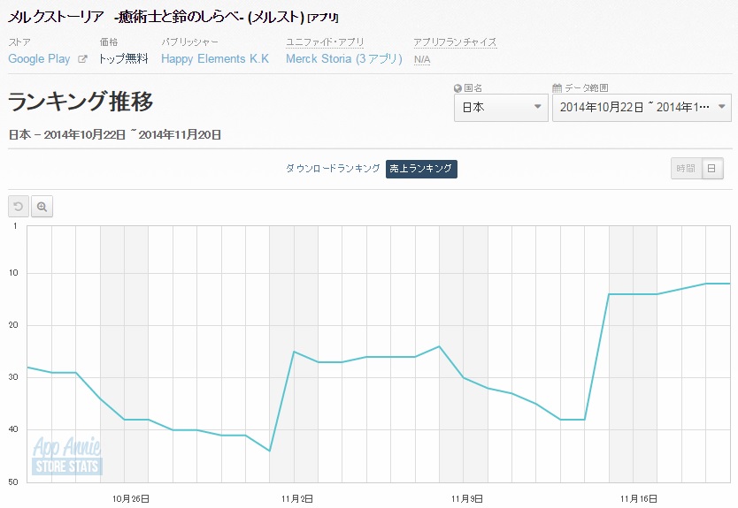Screen dimensions: 738x508
Task: Click the 11月16日 x-axis date label
Action: pos(637,498)
